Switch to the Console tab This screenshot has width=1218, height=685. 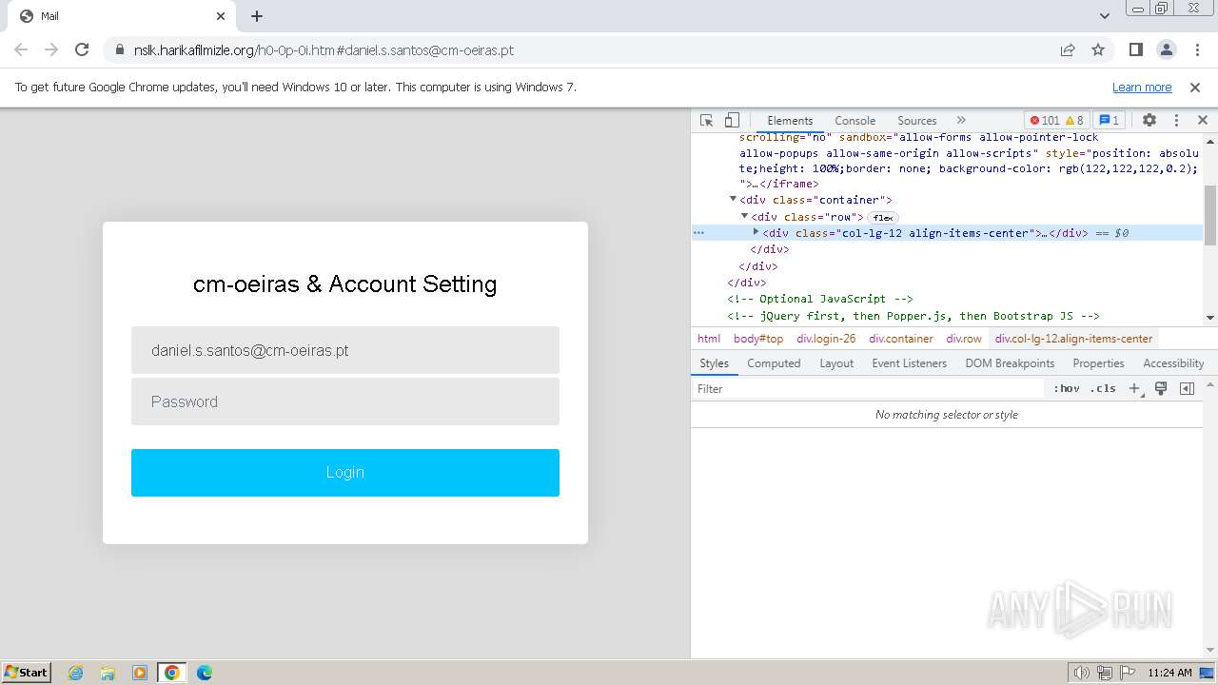pyautogui.click(x=855, y=121)
